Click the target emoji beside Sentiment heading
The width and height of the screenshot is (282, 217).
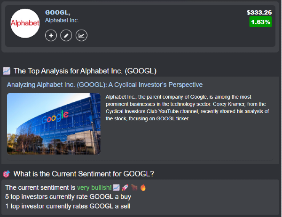click(x=7, y=174)
